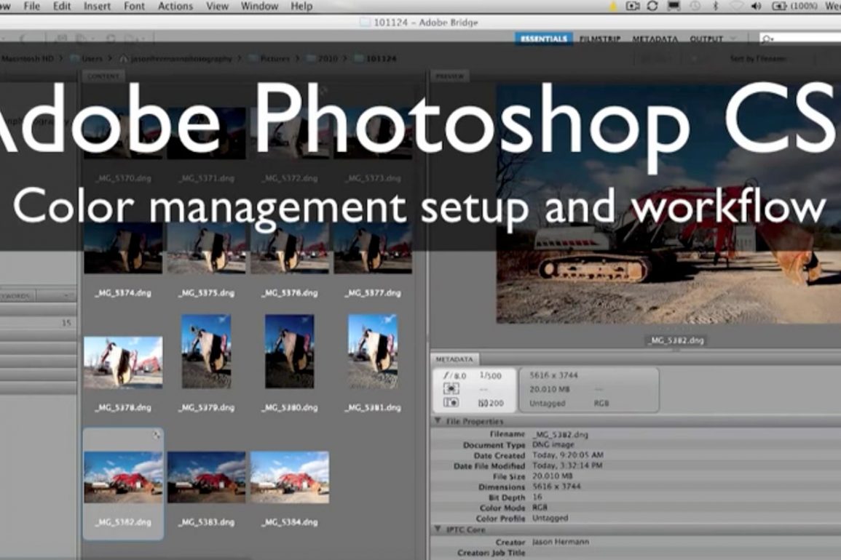Image resolution: width=841 pixels, height=560 pixels.
Task: Open the Help menu
Action: tap(301, 7)
